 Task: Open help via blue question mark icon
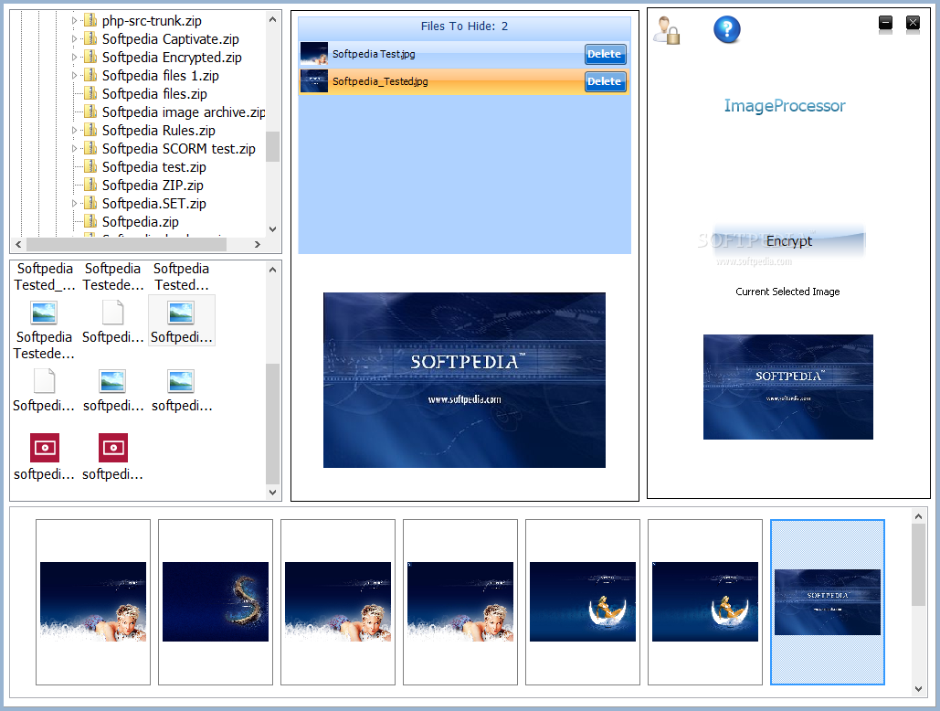tap(726, 28)
